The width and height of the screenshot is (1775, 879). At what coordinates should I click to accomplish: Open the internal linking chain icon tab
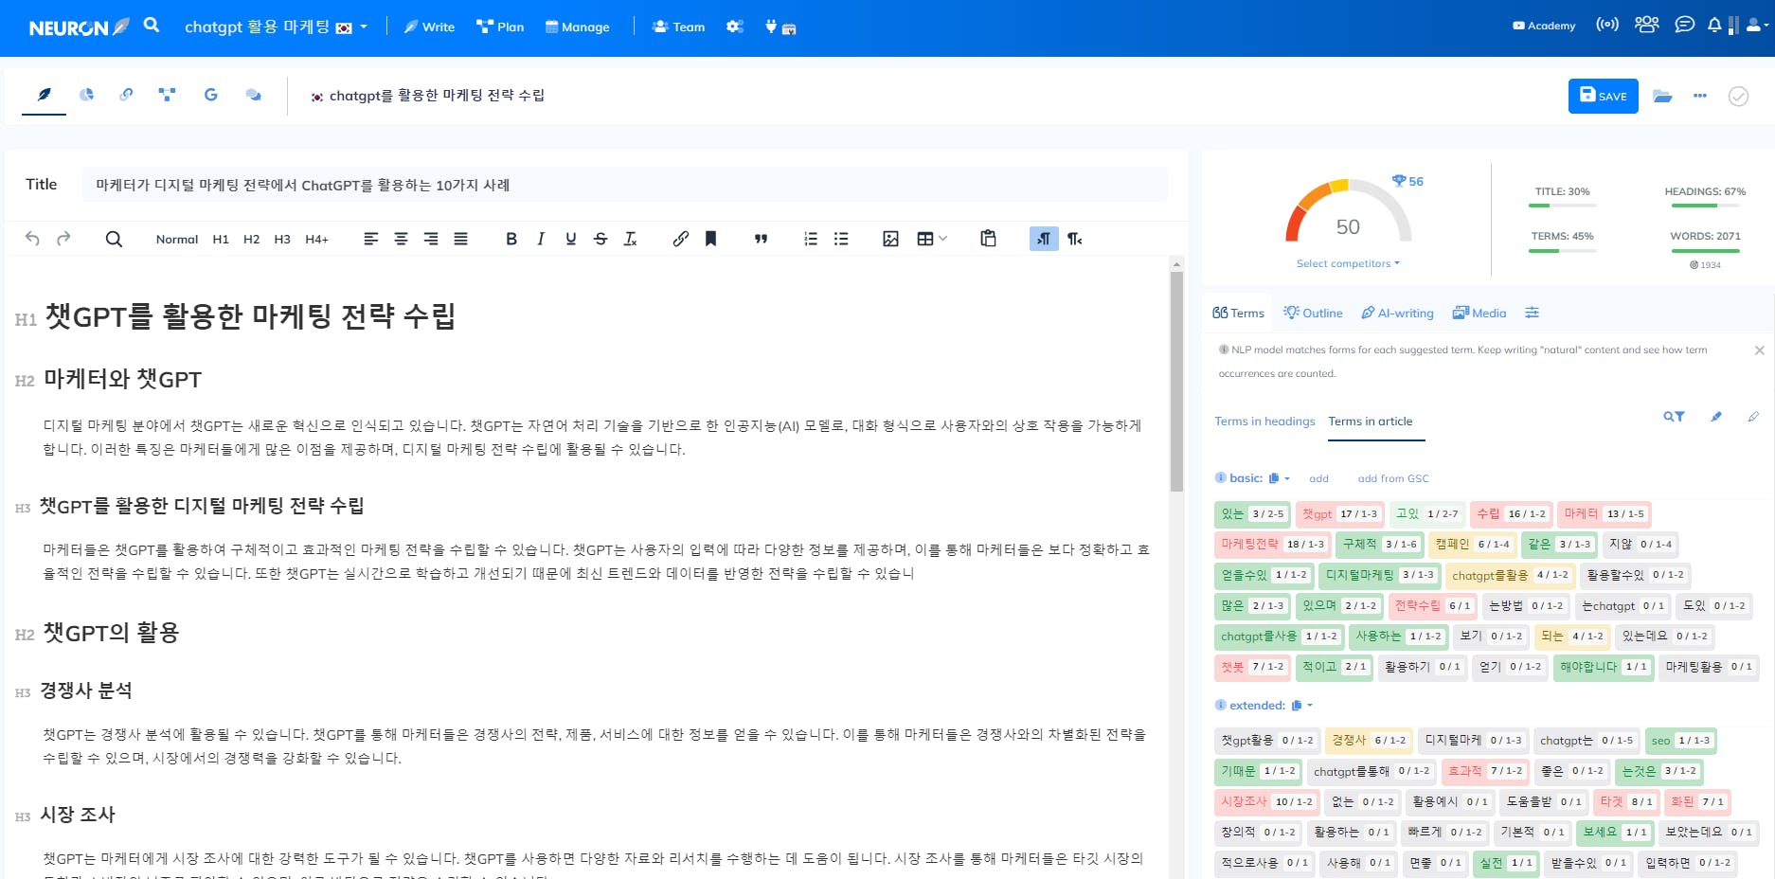pyautogui.click(x=126, y=95)
